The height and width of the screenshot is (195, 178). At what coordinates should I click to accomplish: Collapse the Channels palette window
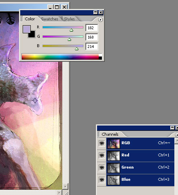(x=172, y=128)
